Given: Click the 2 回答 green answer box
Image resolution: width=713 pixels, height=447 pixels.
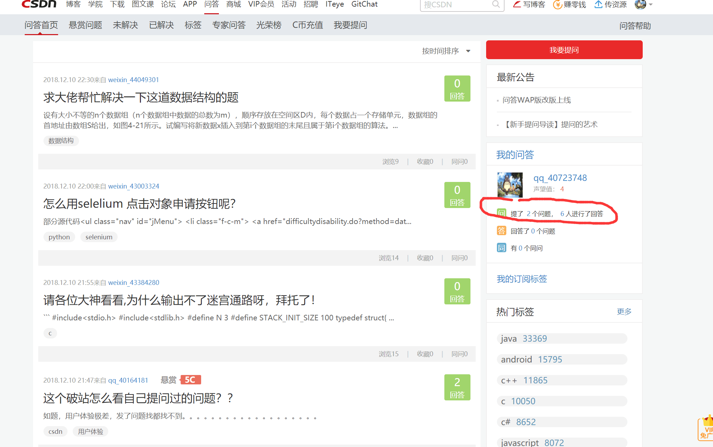Looking at the screenshot, I should coord(457,387).
